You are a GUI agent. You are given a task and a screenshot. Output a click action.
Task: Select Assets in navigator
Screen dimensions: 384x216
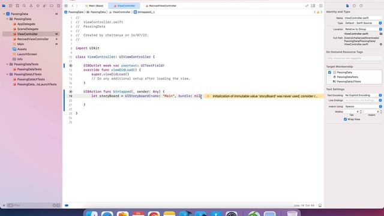click(22, 49)
